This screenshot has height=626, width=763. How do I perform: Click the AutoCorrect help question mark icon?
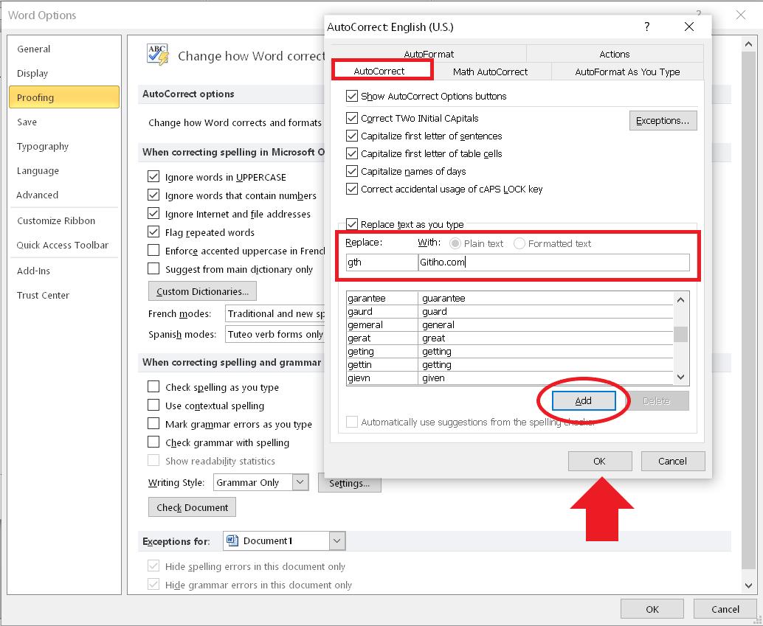point(647,27)
